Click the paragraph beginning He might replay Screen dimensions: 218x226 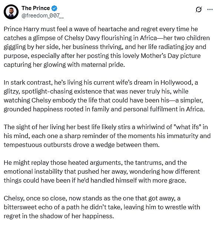point(102,171)
